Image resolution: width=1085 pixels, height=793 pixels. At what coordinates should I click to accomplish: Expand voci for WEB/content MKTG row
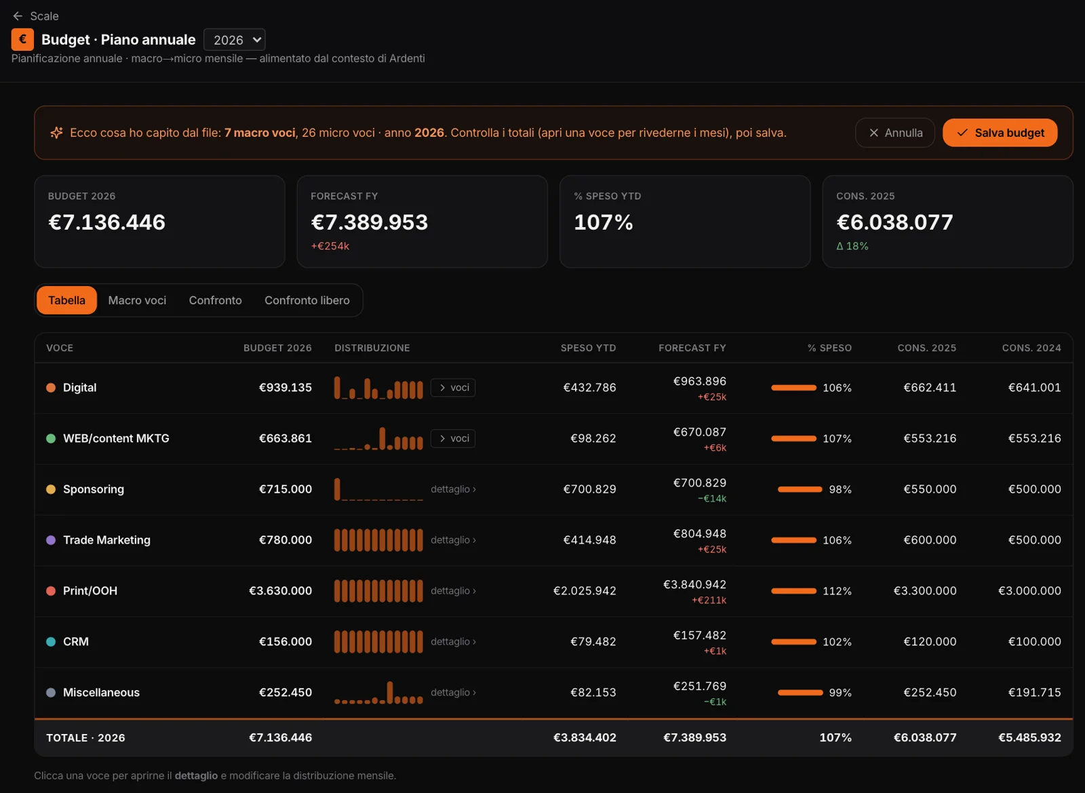453,439
